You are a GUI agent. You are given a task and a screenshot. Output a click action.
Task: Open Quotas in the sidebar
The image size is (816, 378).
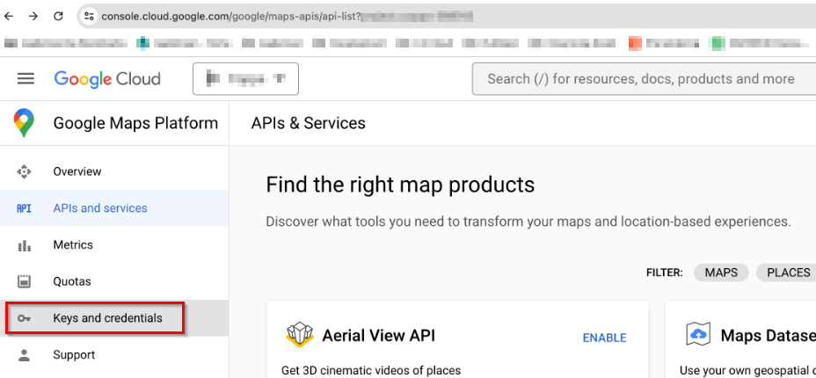pos(114,281)
